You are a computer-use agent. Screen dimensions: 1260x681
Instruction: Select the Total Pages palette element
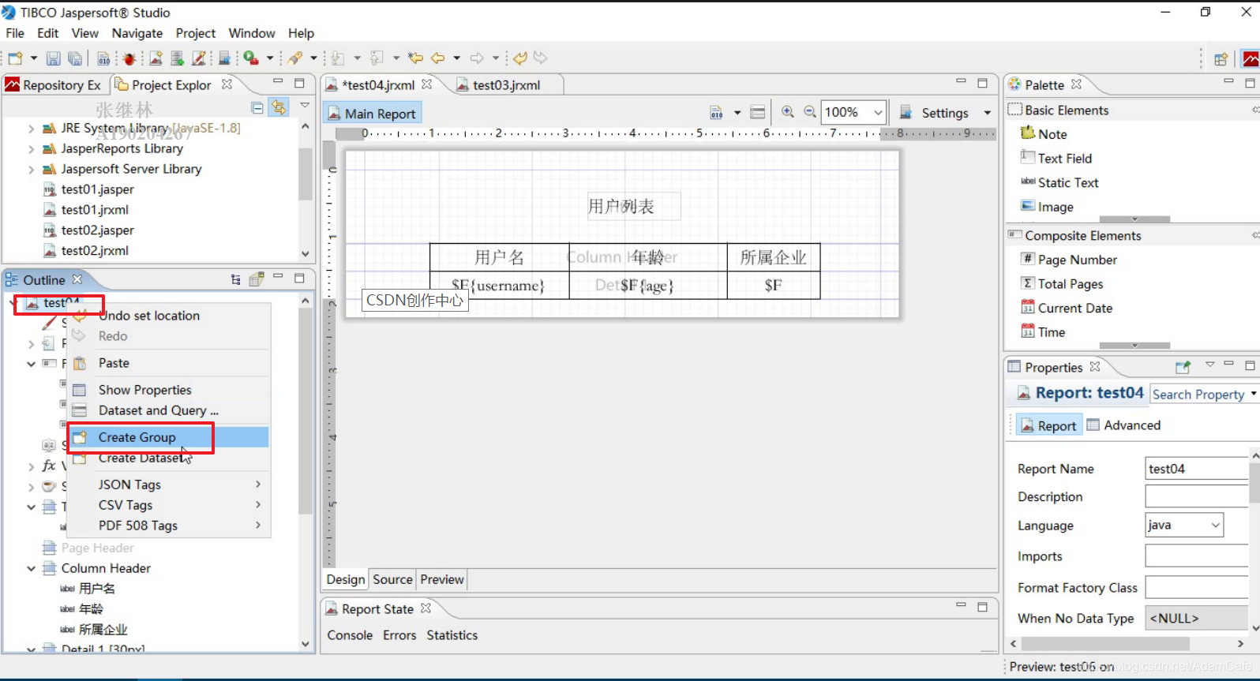pyautogui.click(x=1062, y=284)
